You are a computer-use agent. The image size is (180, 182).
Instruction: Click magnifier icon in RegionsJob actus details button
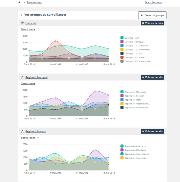(x=143, y=131)
